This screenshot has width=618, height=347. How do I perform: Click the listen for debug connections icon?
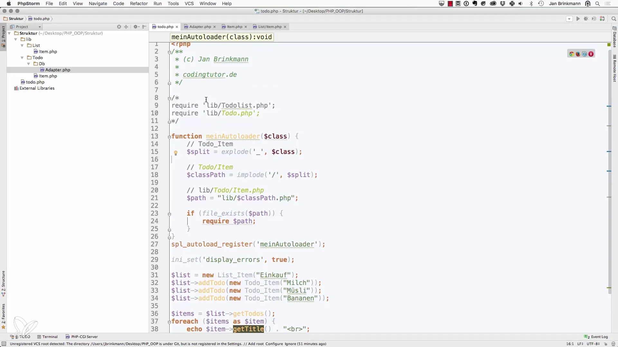602,19
